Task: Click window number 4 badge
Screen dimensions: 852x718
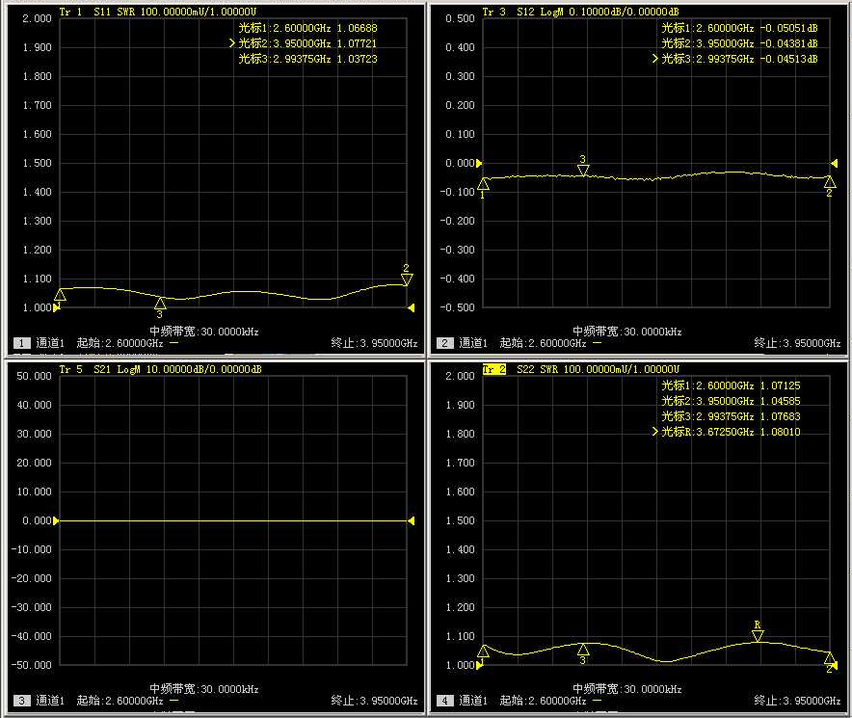Action: coord(444,701)
